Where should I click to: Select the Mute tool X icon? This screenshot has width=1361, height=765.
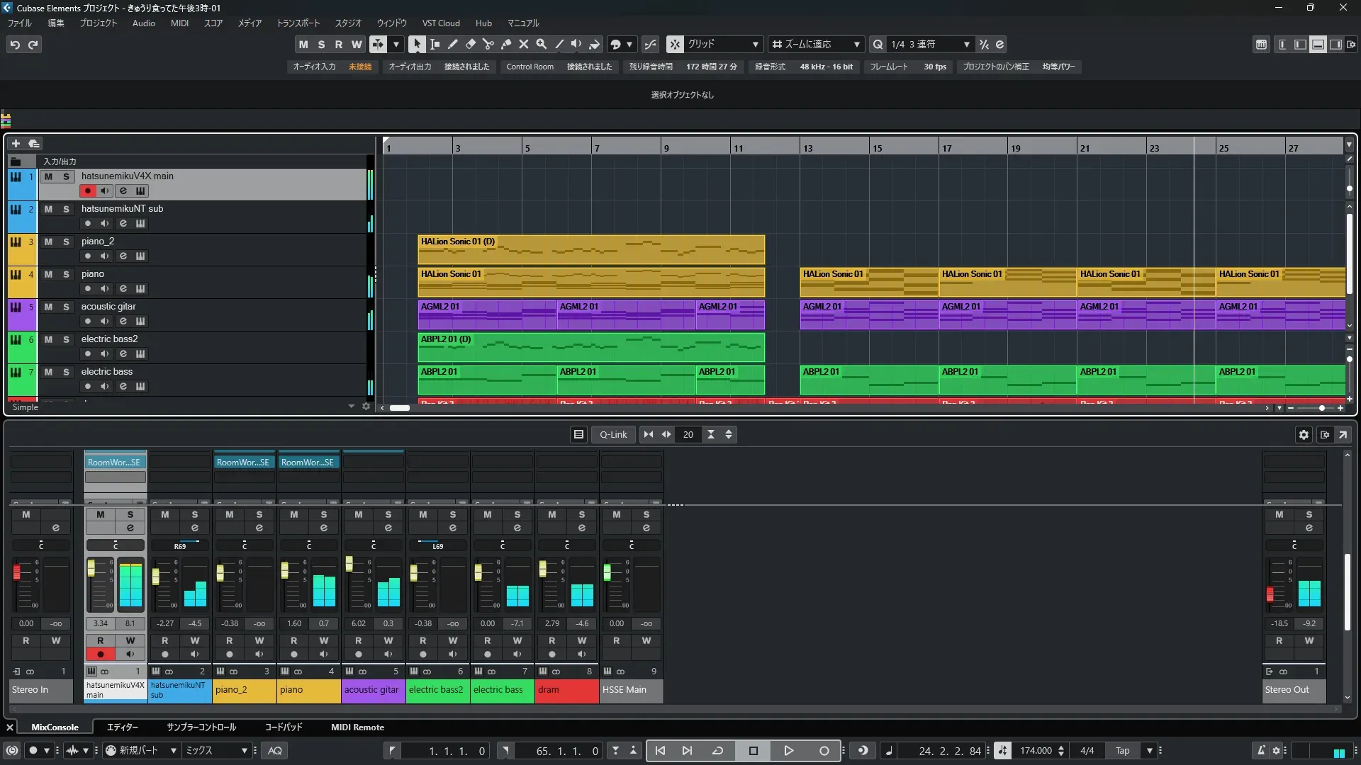point(523,44)
